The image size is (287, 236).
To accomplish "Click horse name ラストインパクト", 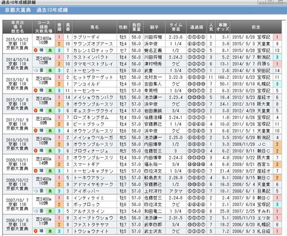I will tap(91, 57).
